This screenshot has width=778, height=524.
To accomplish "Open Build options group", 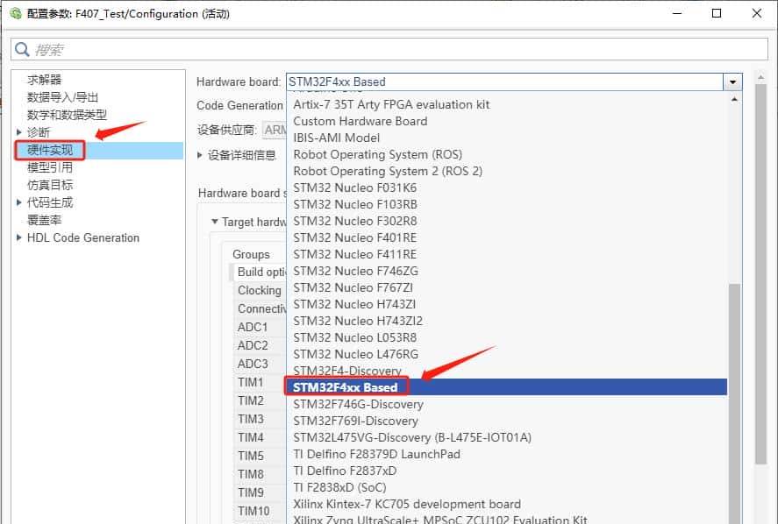I will 260,272.
